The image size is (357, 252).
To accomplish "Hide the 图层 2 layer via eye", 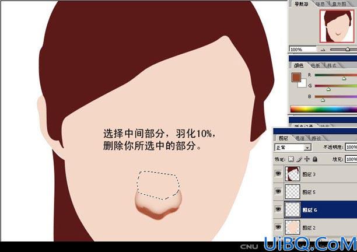I will (x=278, y=227).
